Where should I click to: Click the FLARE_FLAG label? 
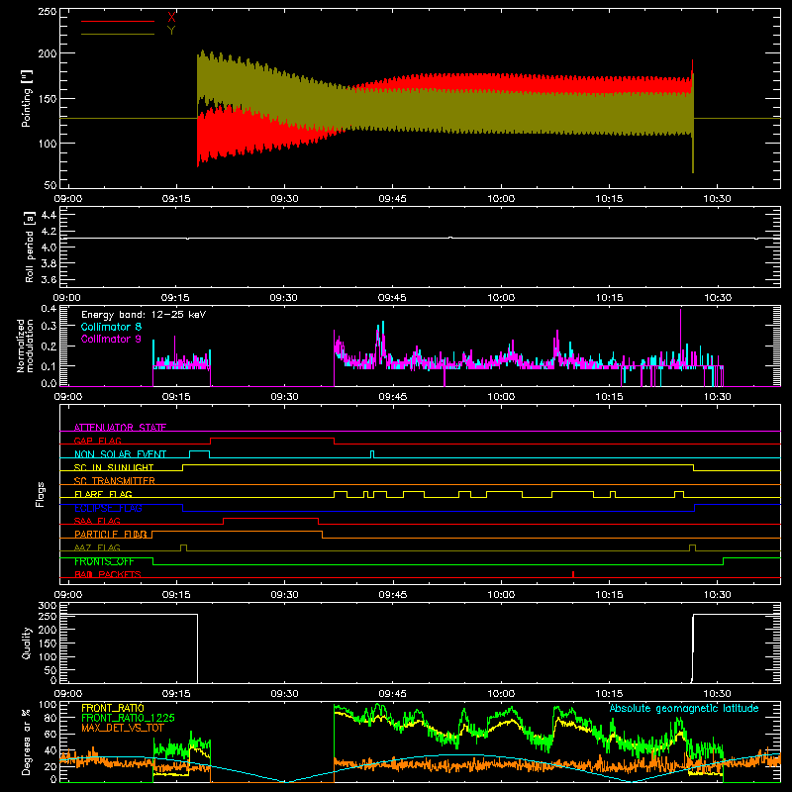coord(103,494)
